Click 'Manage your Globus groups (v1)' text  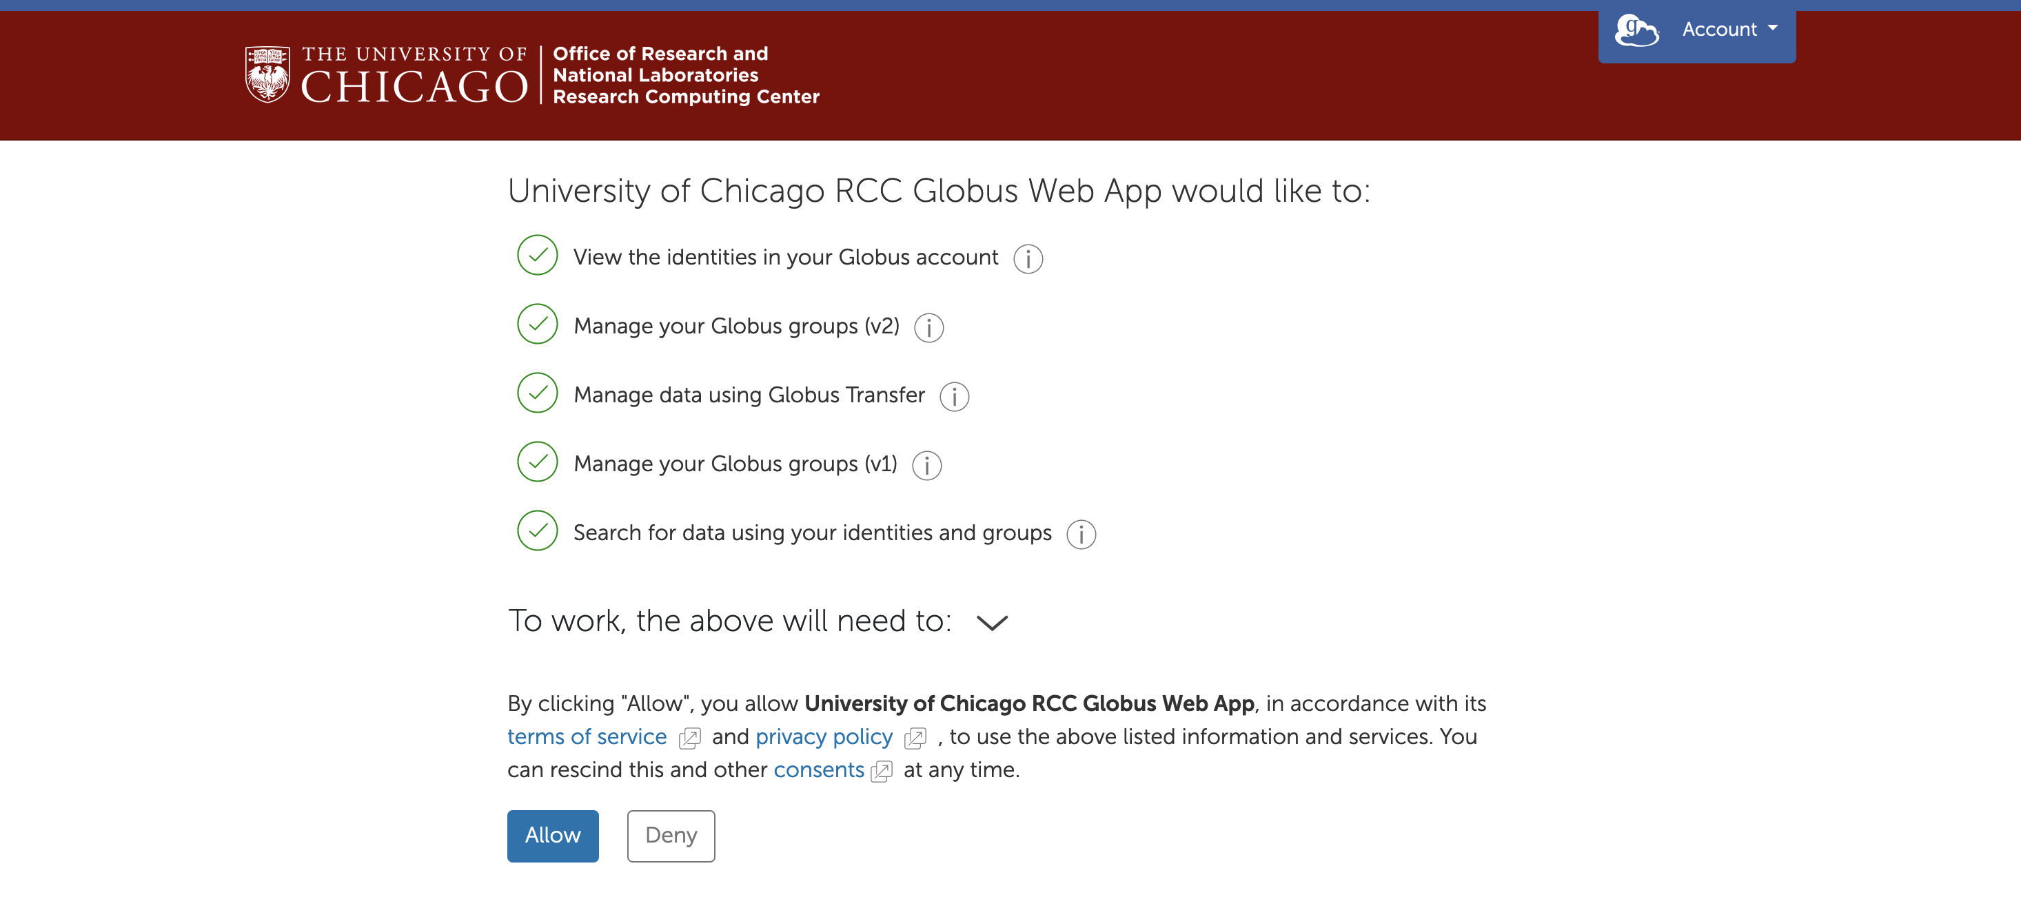pyautogui.click(x=735, y=464)
